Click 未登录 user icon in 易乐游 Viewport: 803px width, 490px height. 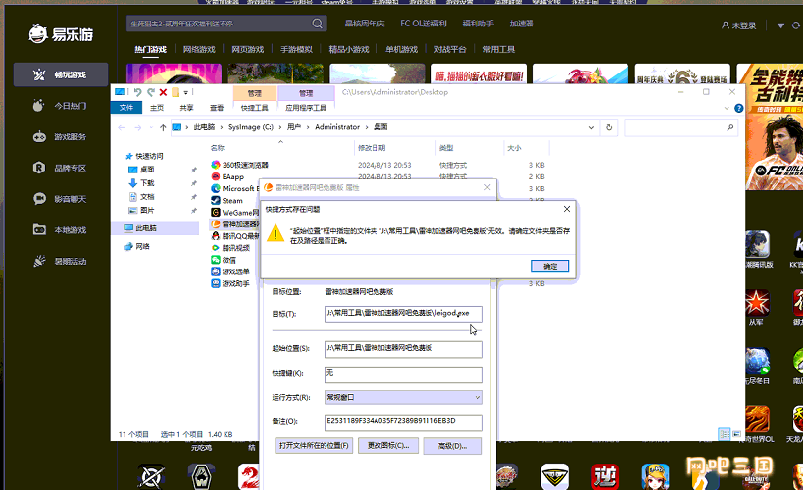pyautogui.click(x=726, y=25)
